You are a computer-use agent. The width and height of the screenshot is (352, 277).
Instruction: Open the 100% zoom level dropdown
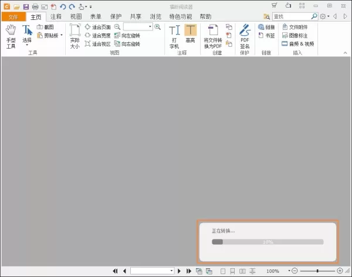pos(289,271)
